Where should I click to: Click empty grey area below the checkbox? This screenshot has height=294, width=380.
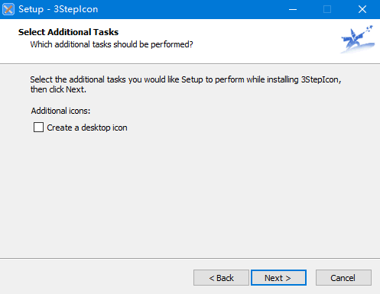(x=190, y=193)
